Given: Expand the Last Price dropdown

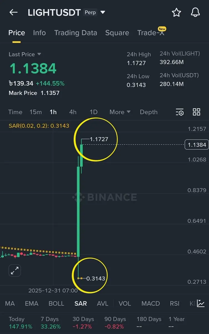Looking at the screenshot, I should [39, 54].
